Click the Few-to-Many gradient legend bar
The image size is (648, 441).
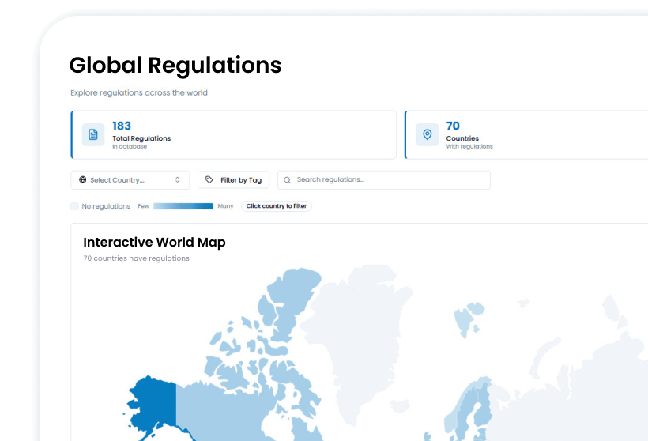pyautogui.click(x=183, y=205)
